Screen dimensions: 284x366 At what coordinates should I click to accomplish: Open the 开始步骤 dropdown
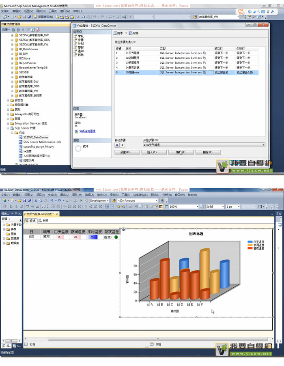263,145
